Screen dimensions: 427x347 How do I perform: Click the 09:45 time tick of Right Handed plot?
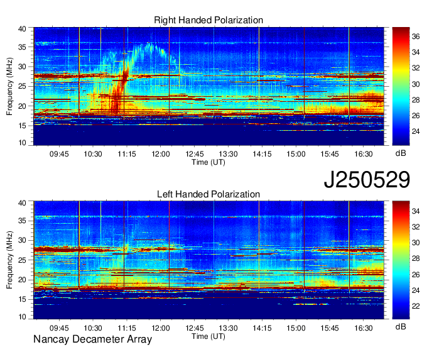59,154
